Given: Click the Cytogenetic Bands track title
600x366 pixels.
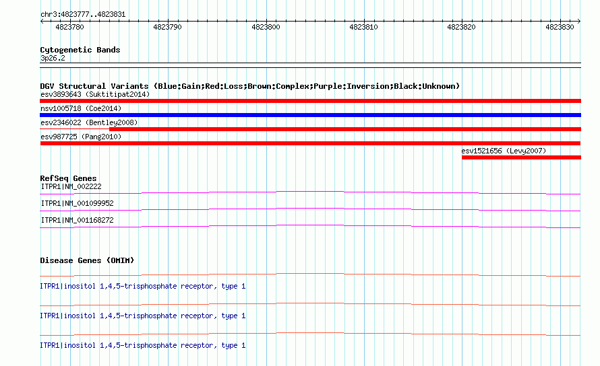Looking at the screenshot, I should 80,50.
